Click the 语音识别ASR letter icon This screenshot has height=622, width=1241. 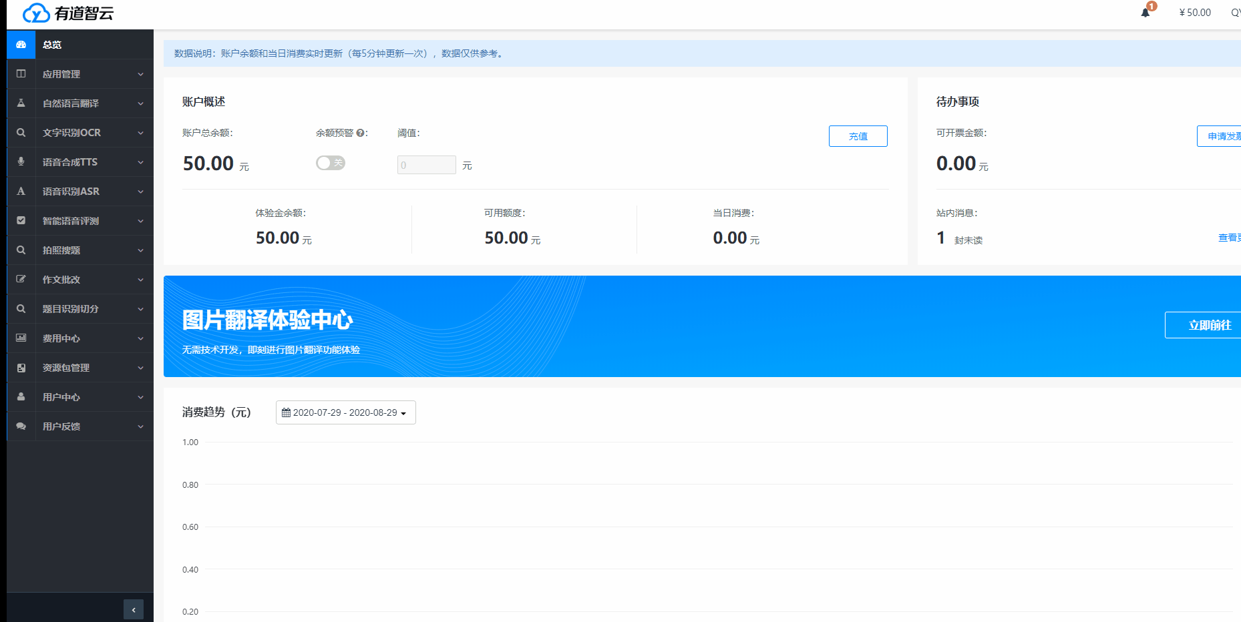[21, 192]
